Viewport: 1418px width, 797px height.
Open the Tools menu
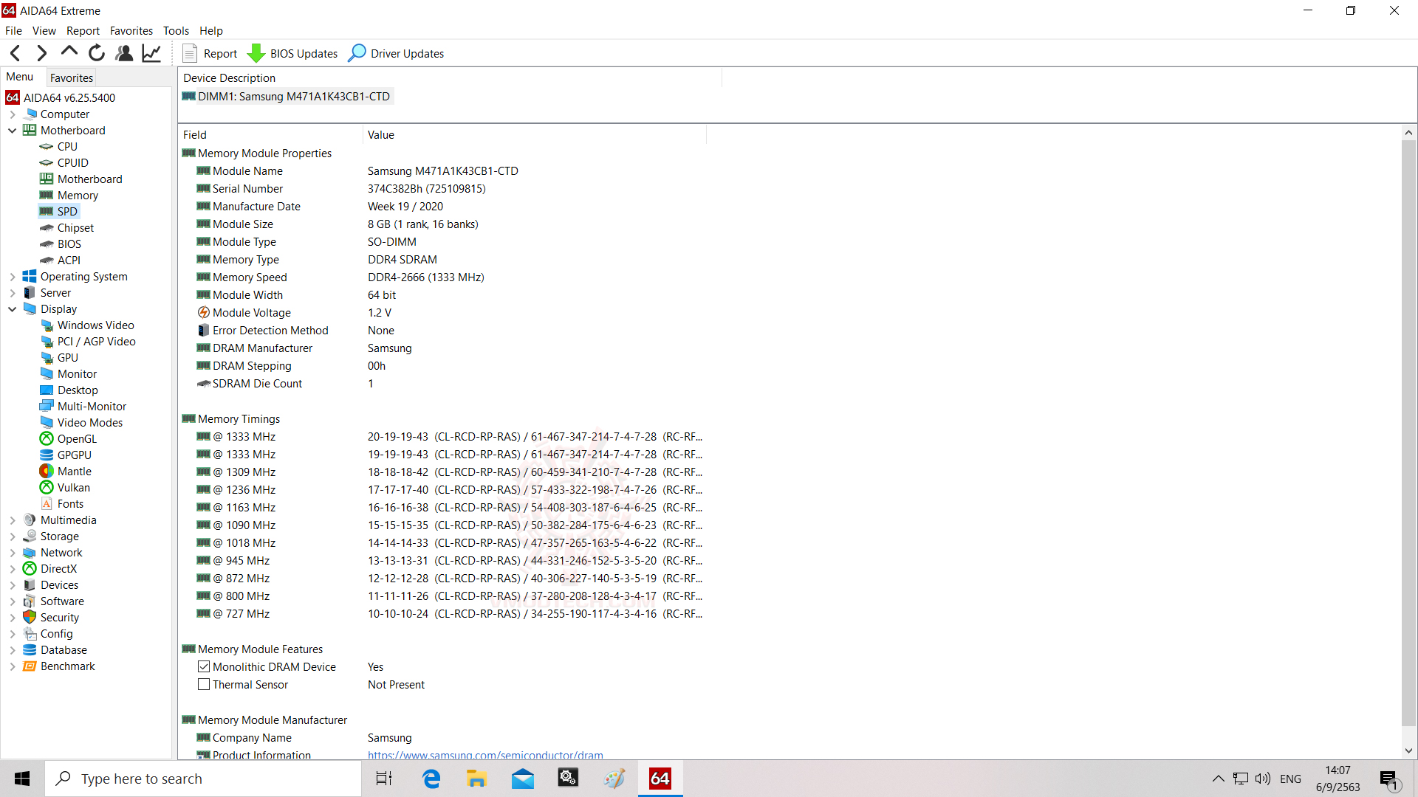click(176, 31)
